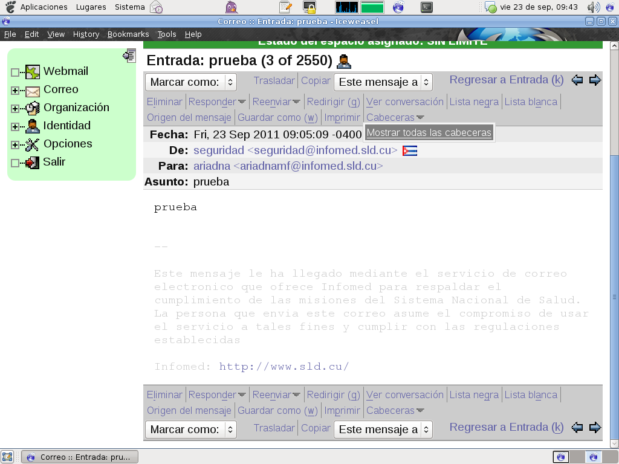This screenshot has height=464, width=619.
Task: Click the top Imprimir link
Action: click(342, 118)
